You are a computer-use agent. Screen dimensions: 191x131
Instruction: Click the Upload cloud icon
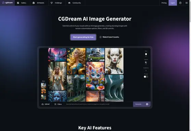(42, 104)
